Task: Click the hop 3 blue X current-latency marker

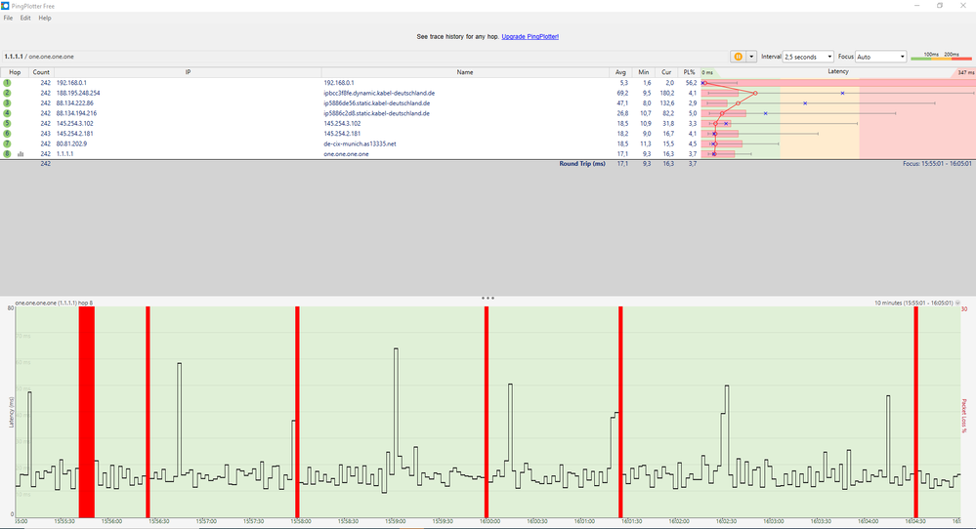Action: (805, 103)
